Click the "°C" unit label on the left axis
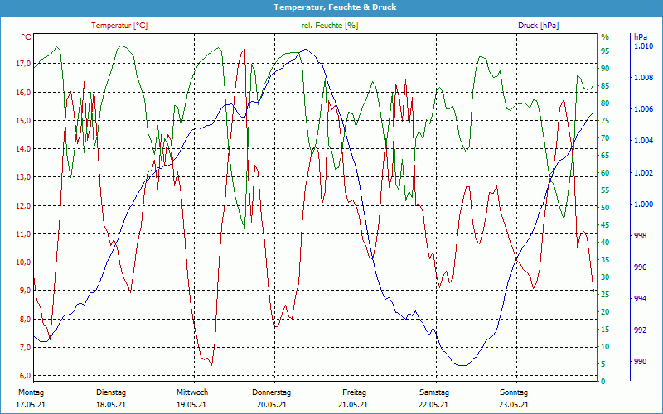The height and width of the screenshot is (414, 663). pos(27,37)
